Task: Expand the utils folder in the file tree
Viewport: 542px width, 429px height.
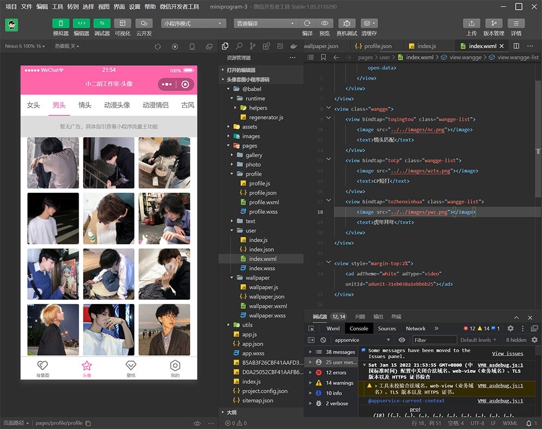Action: coord(247,325)
